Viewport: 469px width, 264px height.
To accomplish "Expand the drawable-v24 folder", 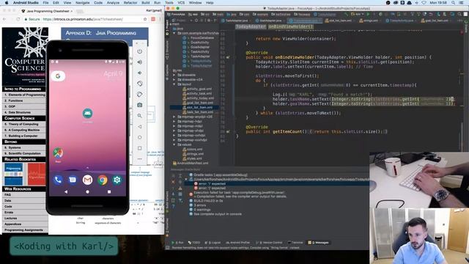I will coord(174,80).
